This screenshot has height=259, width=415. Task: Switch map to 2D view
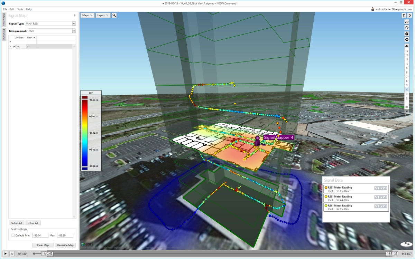(x=407, y=22)
